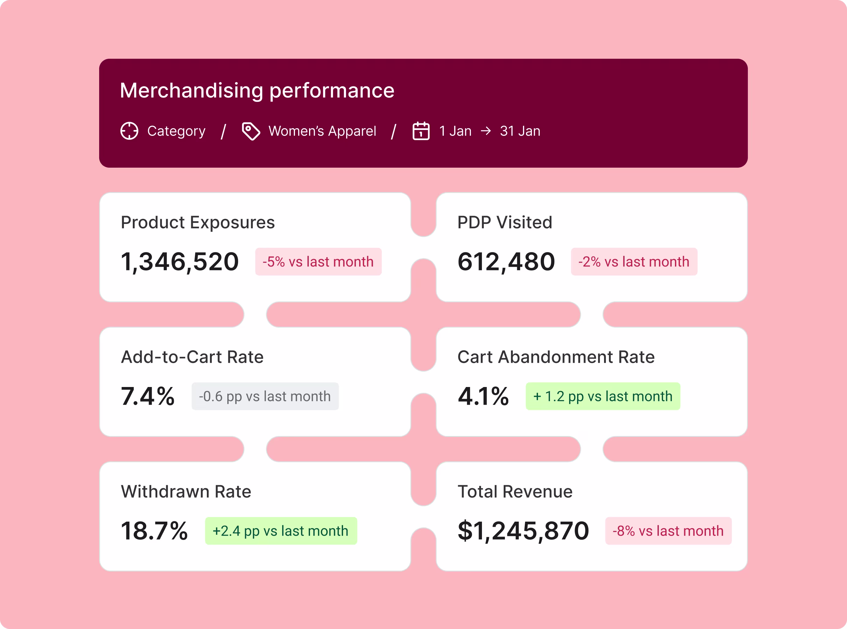The width and height of the screenshot is (847, 629).
Task: Click the PDP Visited value 612,480
Action: (x=506, y=262)
